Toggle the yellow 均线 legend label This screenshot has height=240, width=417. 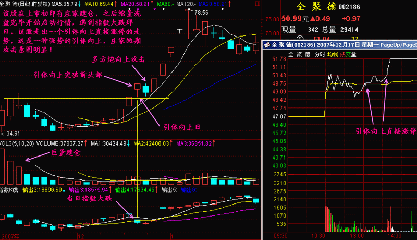[x=333, y=54]
